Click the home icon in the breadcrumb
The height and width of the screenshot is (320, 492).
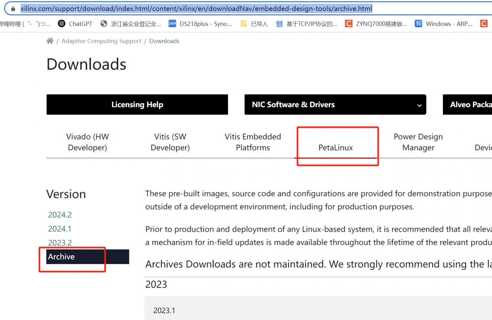point(50,41)
